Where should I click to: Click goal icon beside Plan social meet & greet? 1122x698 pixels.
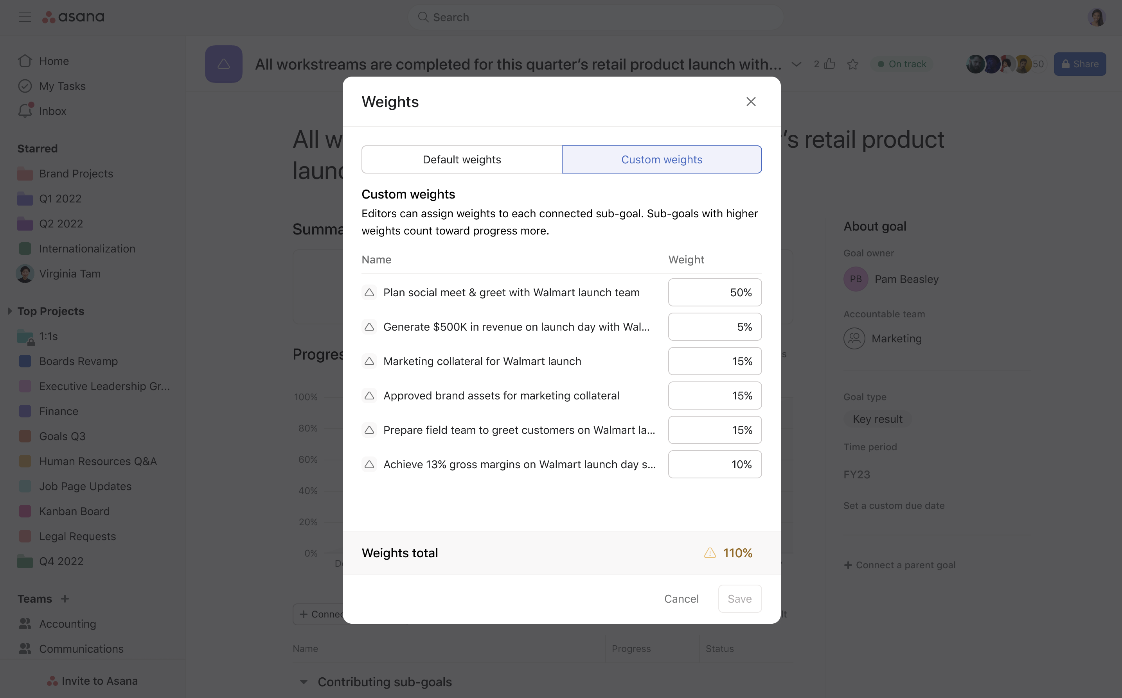pos(369,292)
